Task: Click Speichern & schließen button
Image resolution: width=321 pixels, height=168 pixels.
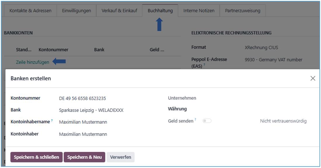Action: (x=36, y=157)
